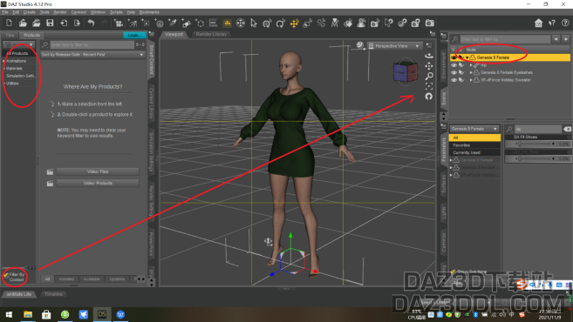The width and height of the screenshot is (573, 322).
Task: Click the clear search X in Parameters
Action: point(567,129)
